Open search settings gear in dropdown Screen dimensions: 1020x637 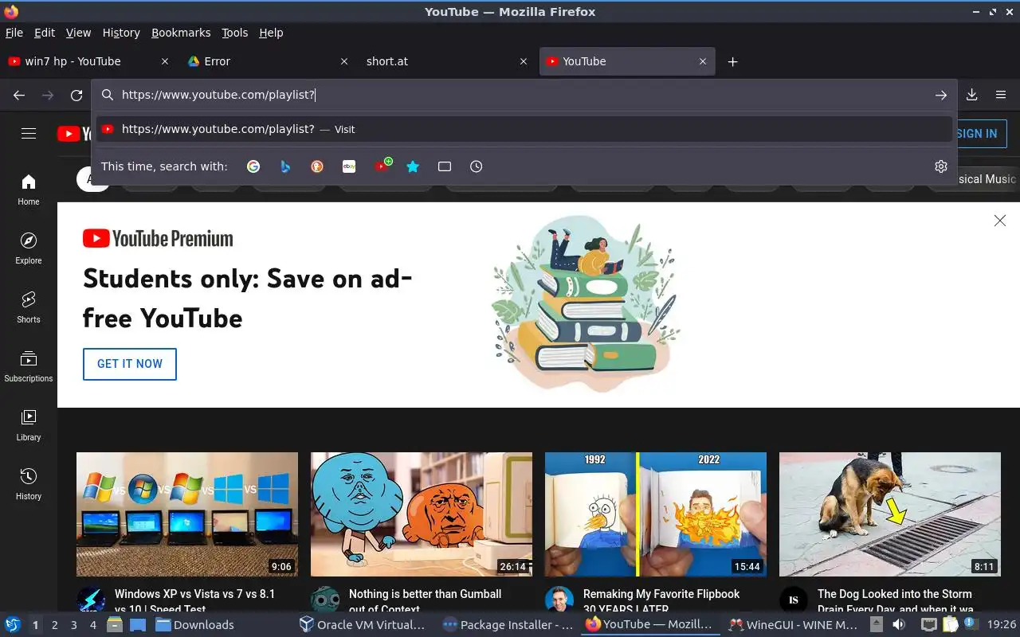click(x=941, y=166)
